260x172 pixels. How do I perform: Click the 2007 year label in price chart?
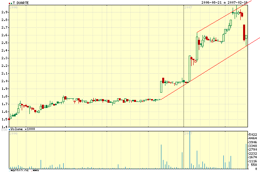coord(188,7)
